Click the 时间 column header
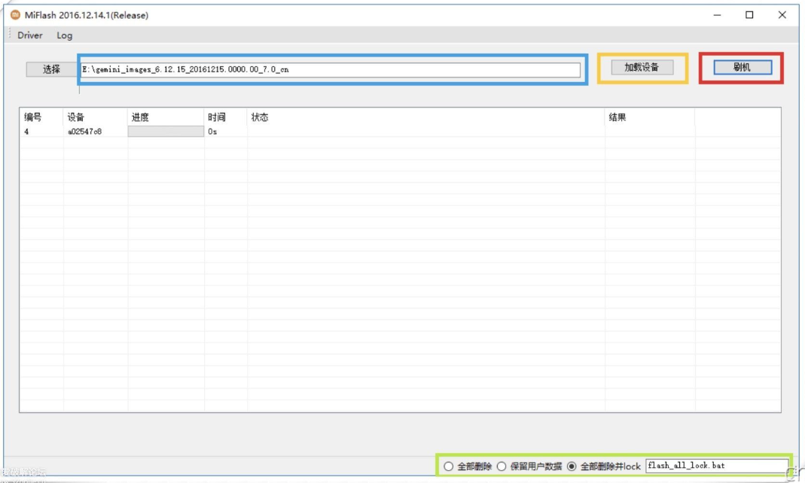The width and height of the screenshot is (805, 483). 217,117
